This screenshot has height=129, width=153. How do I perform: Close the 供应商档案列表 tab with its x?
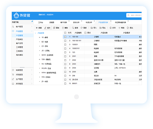point(128,21)
